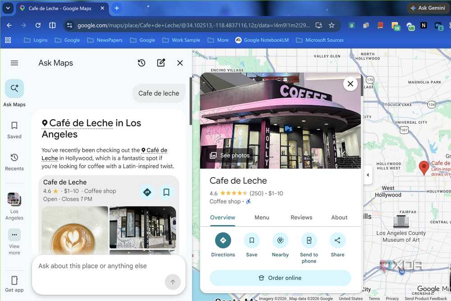Close the Ask Maps panel

click(x=180, y=63)
